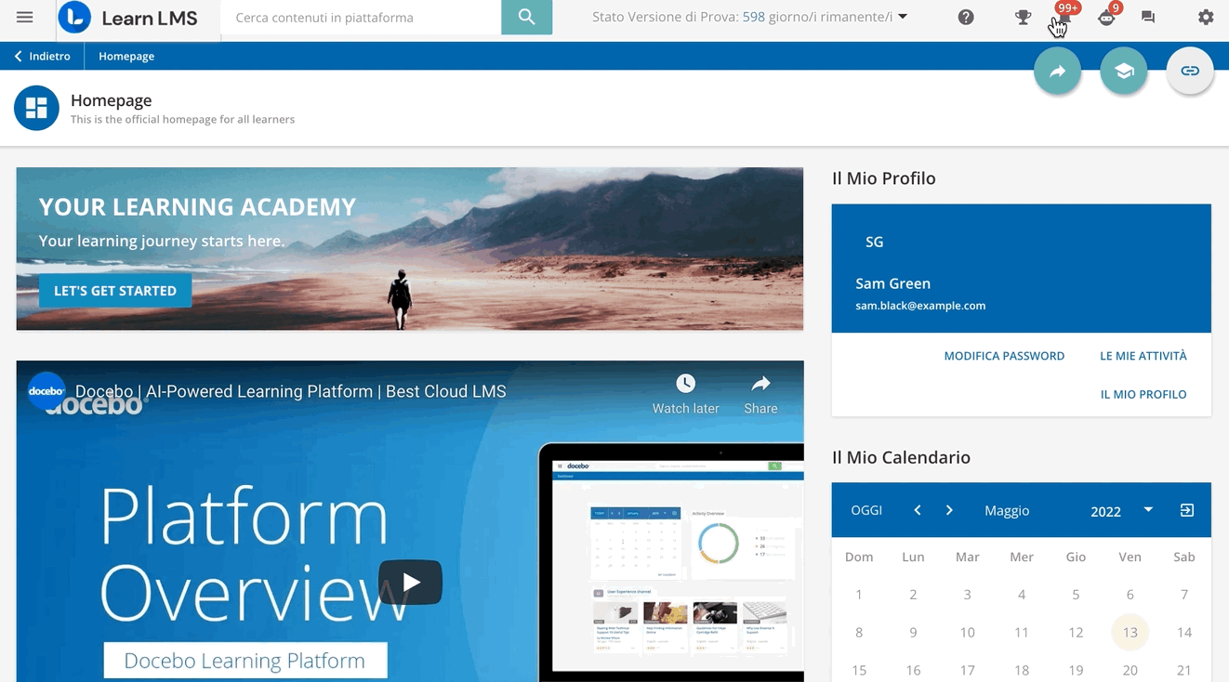The height and width of the screenshot is (682, 1229).
Task: Open the chat messages icon
Action: coord(1148,18)
